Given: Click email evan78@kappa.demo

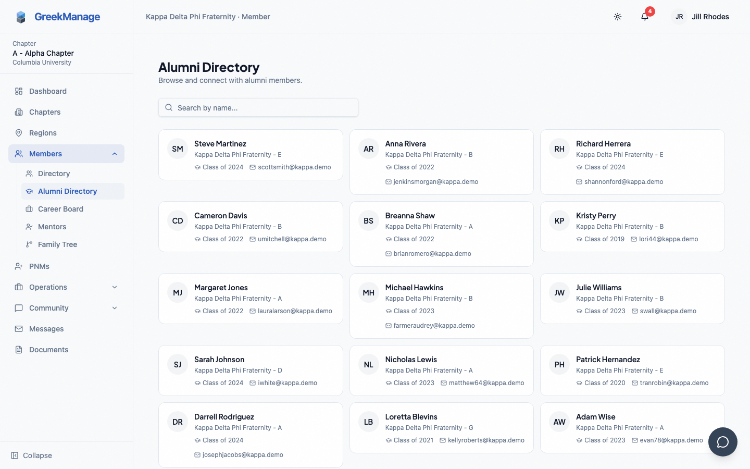Looking at the screenshot, I should (x=671, y=440).
